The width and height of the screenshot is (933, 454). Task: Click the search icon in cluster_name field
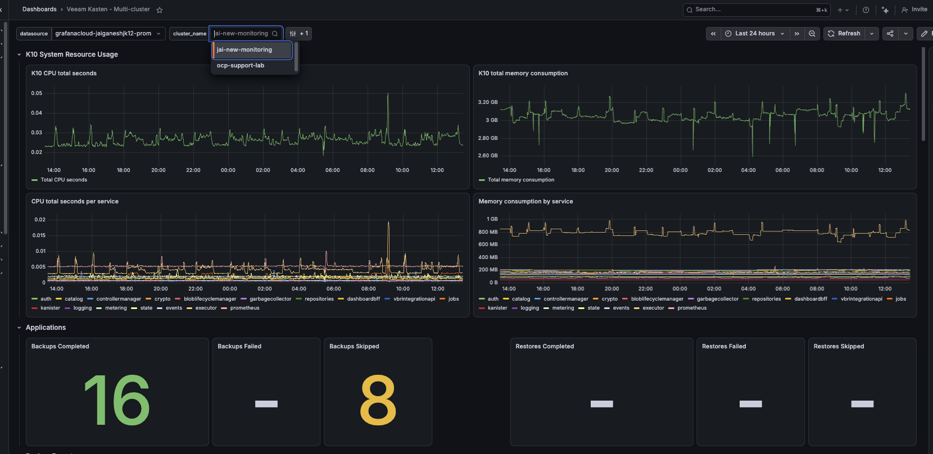pos(275,34)
